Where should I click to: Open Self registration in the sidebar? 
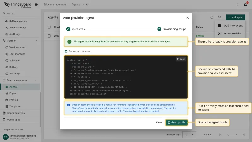pos(20,21)
